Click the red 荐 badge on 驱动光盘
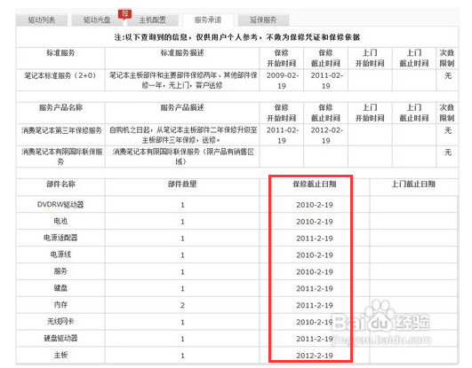Viewport: 472px width, 368px height. click(124, 14)
